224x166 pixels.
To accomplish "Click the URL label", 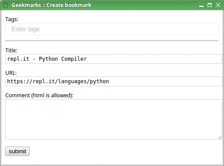I will click(x=11, y=73).
